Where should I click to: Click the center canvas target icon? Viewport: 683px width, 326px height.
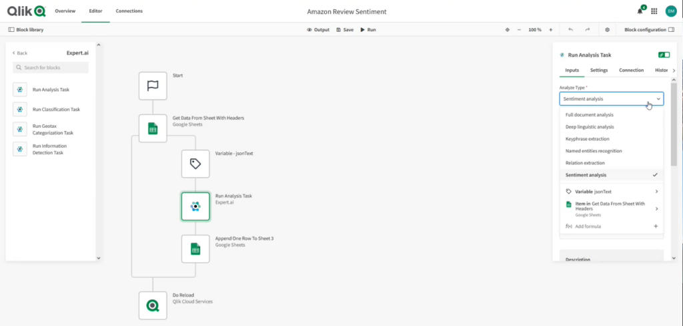(x=508, y=29)
